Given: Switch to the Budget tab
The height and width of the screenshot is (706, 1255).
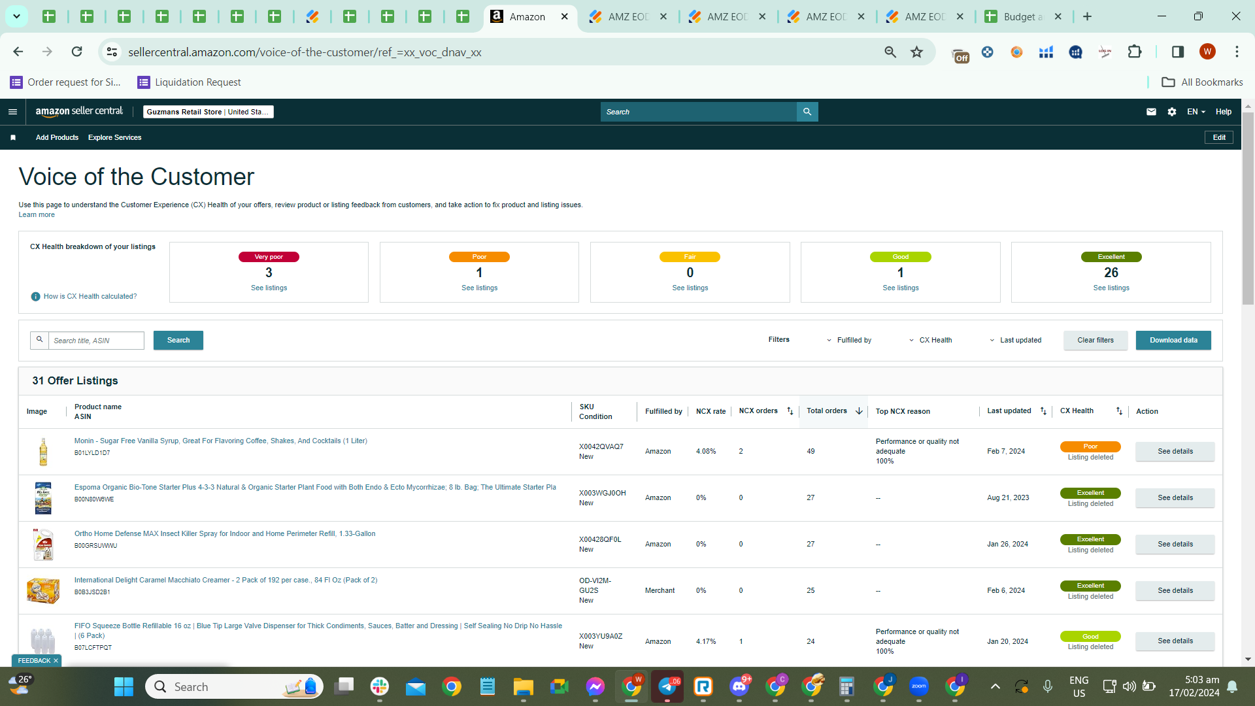Looking at the screenshot, I should coord(1023,16).
